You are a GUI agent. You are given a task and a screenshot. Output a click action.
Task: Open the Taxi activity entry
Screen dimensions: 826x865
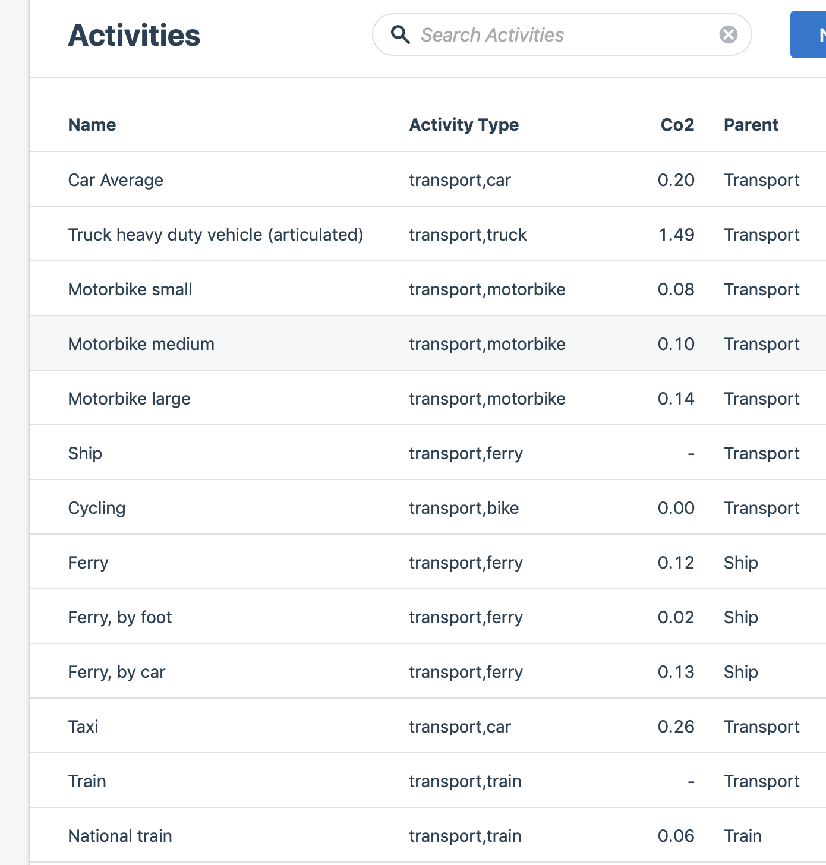pyautogui.click(x=428, y=726)
